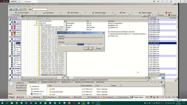Click right arrow of registry values horizontal scrollbar

147,77
